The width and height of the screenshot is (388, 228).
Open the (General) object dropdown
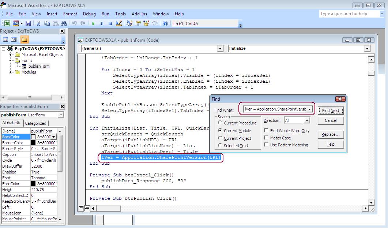click(220, 49)
